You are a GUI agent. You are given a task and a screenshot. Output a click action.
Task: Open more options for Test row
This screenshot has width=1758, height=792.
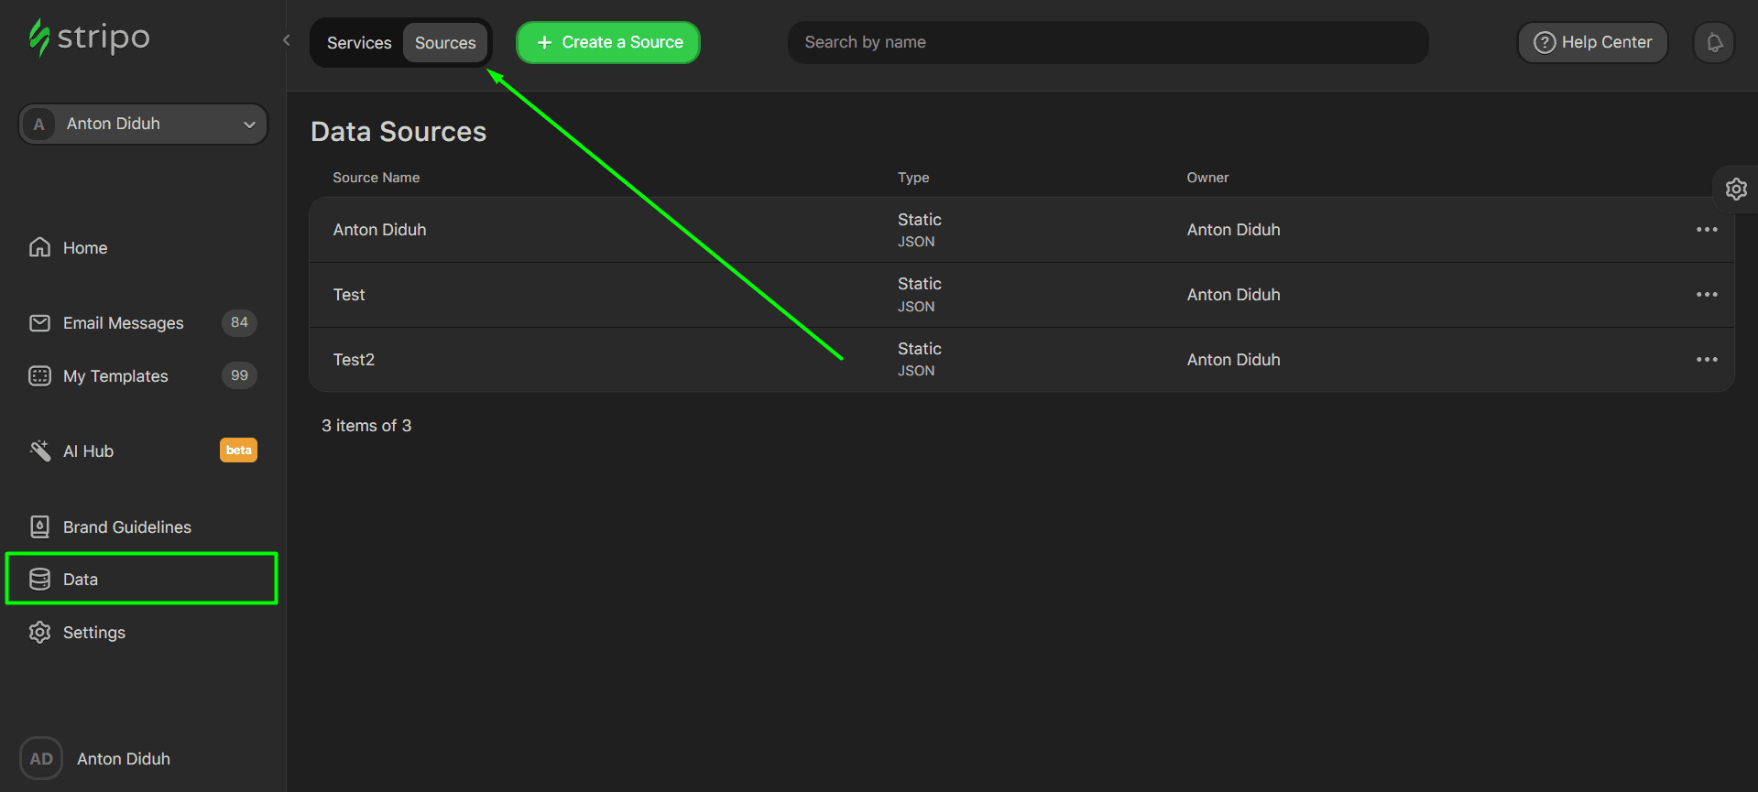tap(1706, 295)
